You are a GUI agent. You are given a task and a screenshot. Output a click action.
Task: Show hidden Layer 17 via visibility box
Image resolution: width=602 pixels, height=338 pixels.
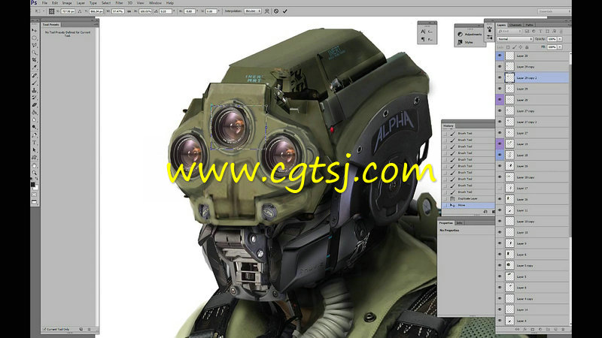point(500,189)
